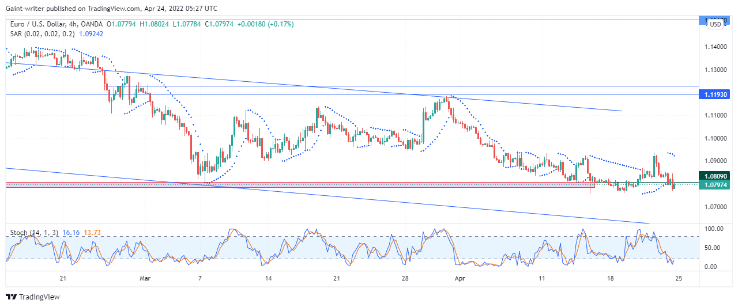Image resolution: width=738 pixels, height=307 pixels.
Task: Click the Apr date axis label
Action: (x=460, y=278)
